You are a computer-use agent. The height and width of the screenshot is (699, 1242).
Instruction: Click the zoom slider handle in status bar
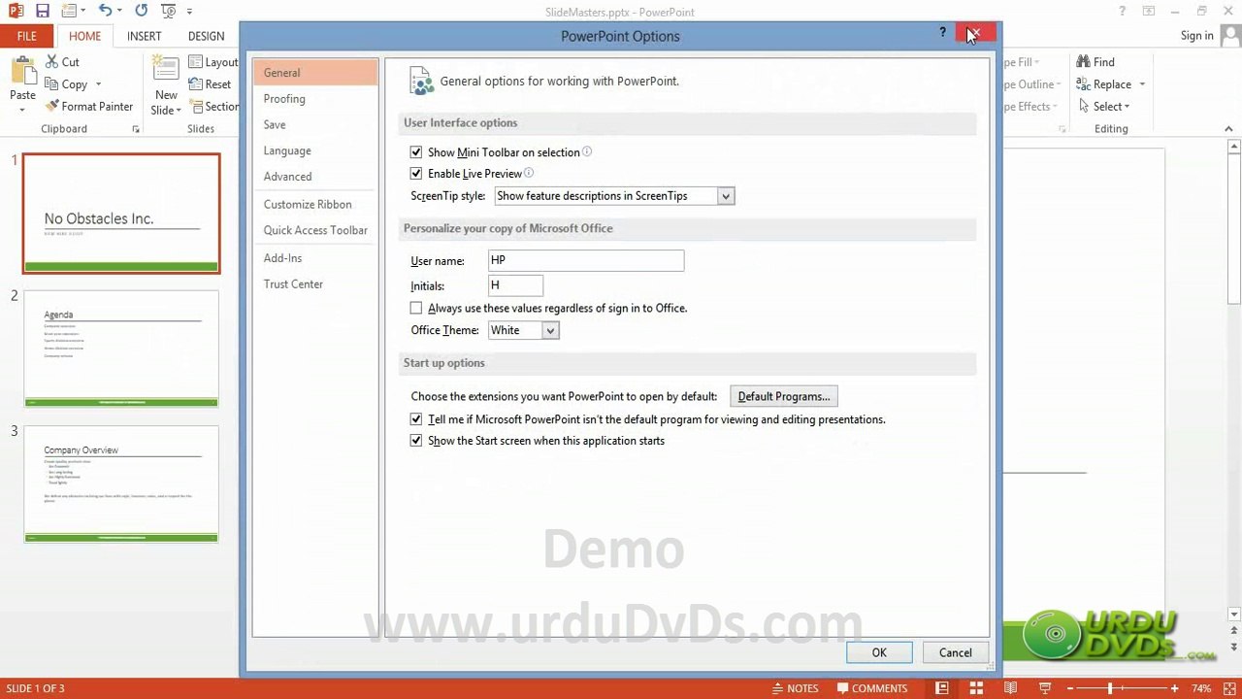[1110, 688]
